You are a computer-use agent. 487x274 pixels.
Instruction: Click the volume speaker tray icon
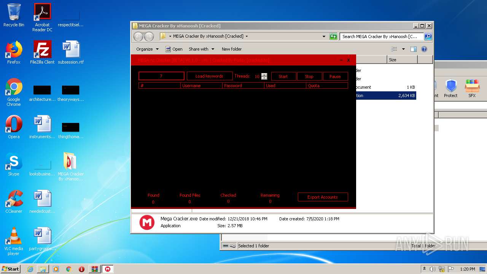pyautogui.click(x=433, y=269)
